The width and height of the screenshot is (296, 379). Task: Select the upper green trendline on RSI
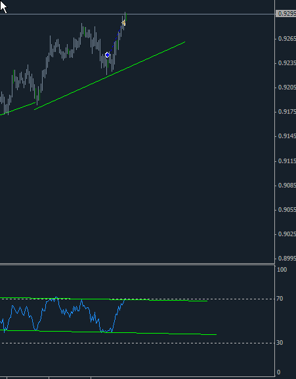click(x=104, y=299)
